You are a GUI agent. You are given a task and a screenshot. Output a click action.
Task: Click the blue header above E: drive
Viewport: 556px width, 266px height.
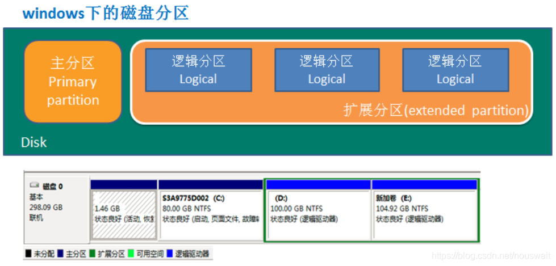pyautogui.click(x=424, y=184)
